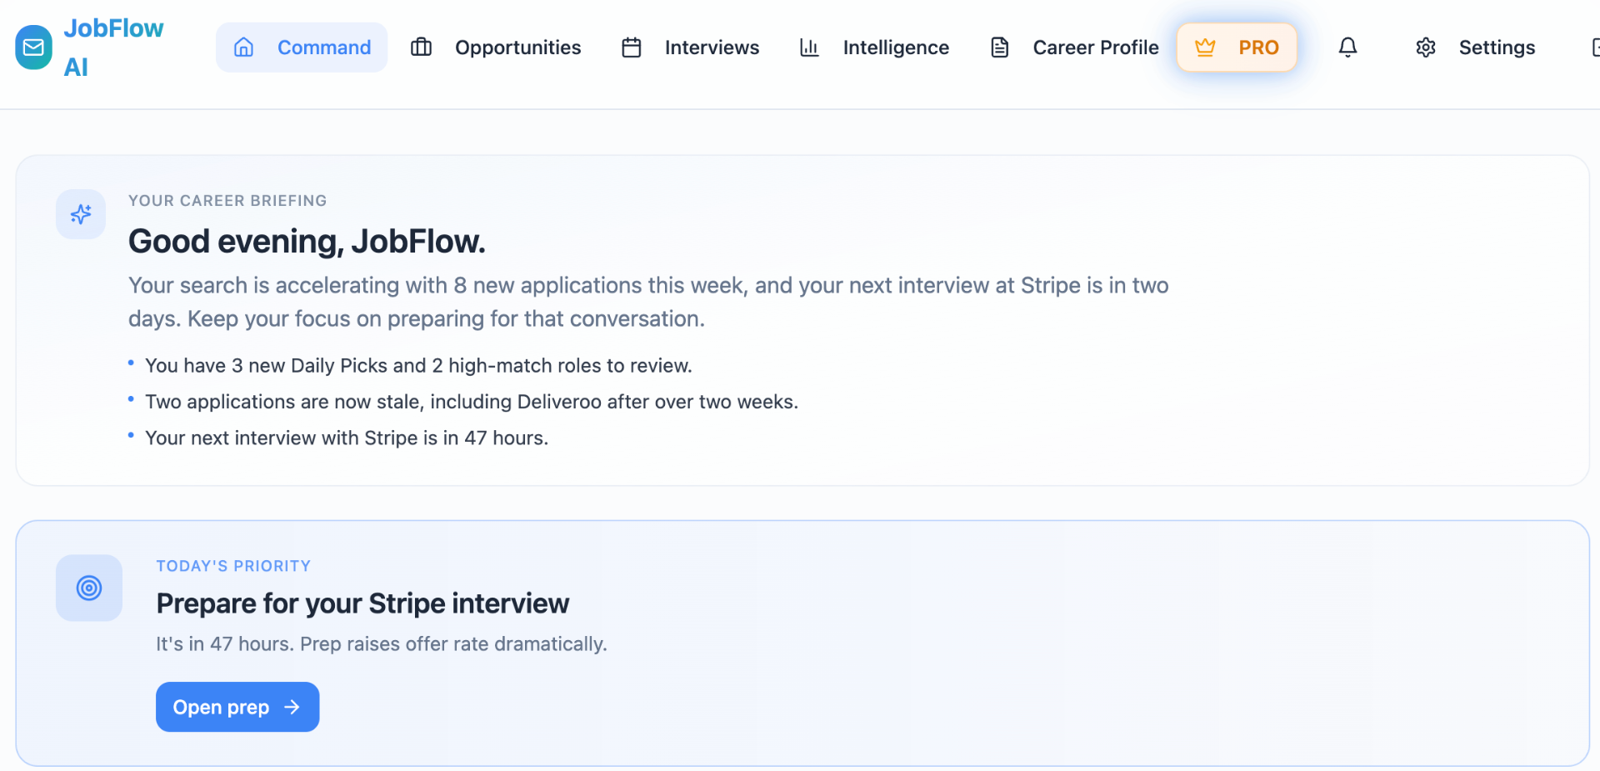This screenshot has height=771, width=1600.
Task: Open the Intelligence tab
Action: pos(874,48)
